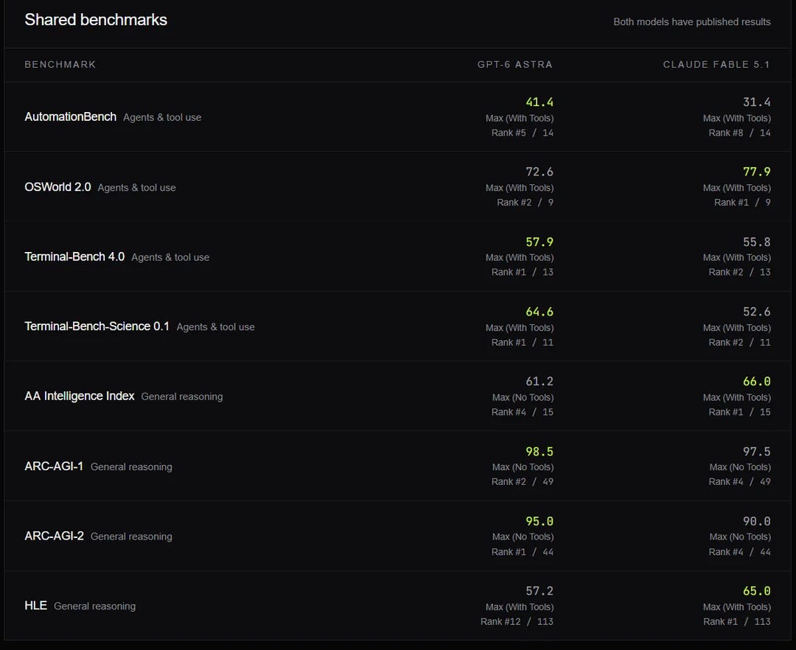Click 'Rank #2 / 49' in ARC-AGI-1 row

(x=523, y=482)
